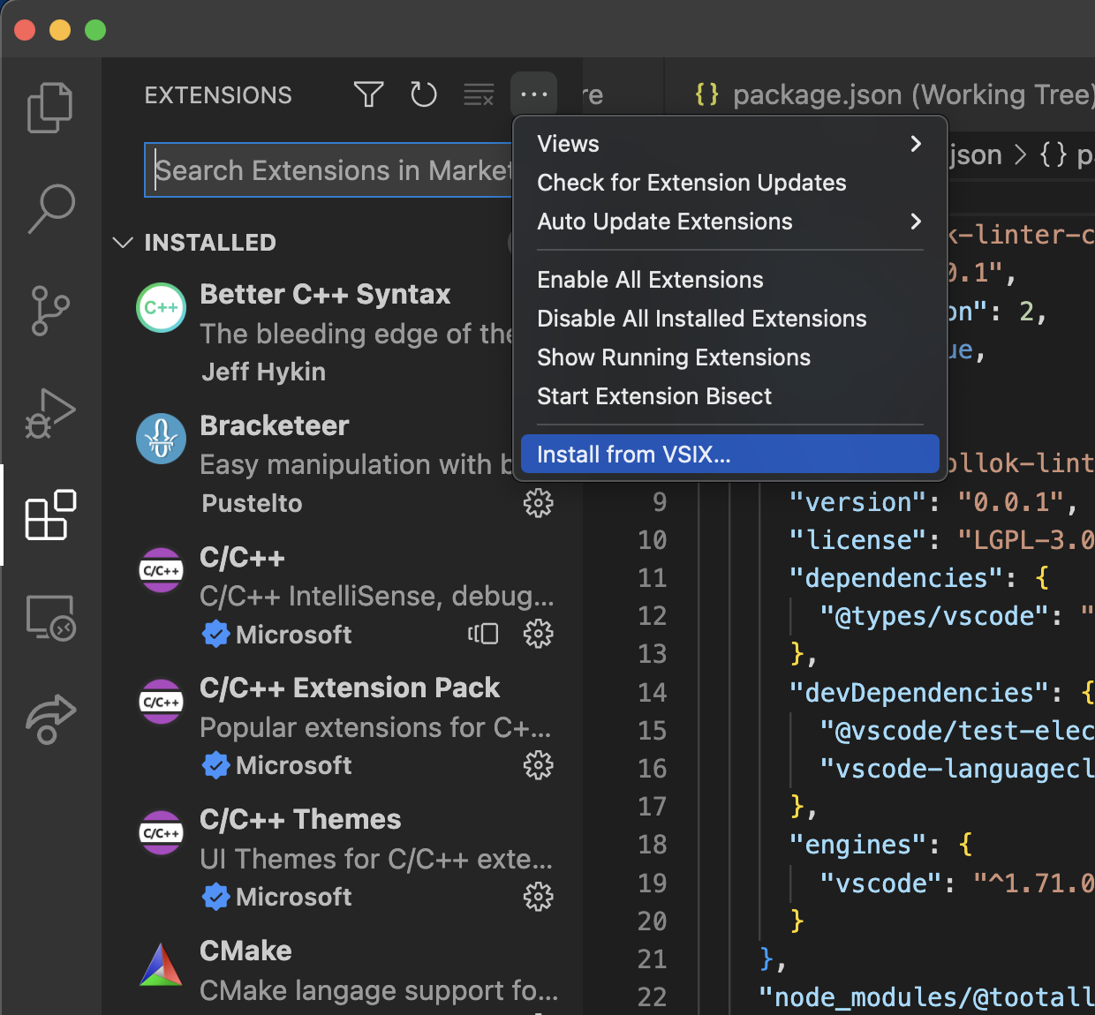Click the green zoom window button
Screen dimensions: 1095x1015
point(95,30)
